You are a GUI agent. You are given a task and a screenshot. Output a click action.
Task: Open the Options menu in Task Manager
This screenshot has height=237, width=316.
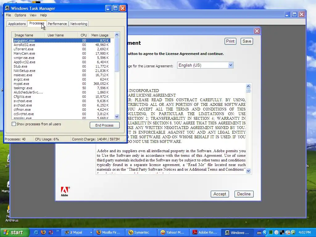click(20, 15)
